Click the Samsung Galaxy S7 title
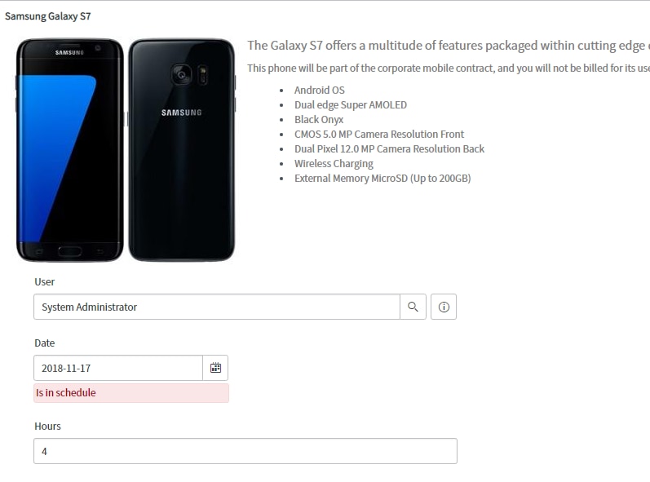This screenshot has height=482, width=650. (47, 16)
